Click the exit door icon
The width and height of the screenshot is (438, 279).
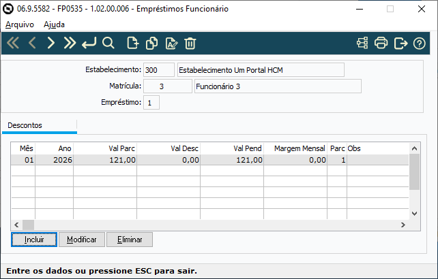tap(400, 43)
